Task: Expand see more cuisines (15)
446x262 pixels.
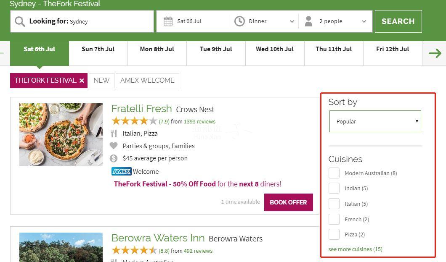Action: (x=355, y=249)
